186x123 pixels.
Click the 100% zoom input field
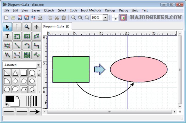(97, 18)
